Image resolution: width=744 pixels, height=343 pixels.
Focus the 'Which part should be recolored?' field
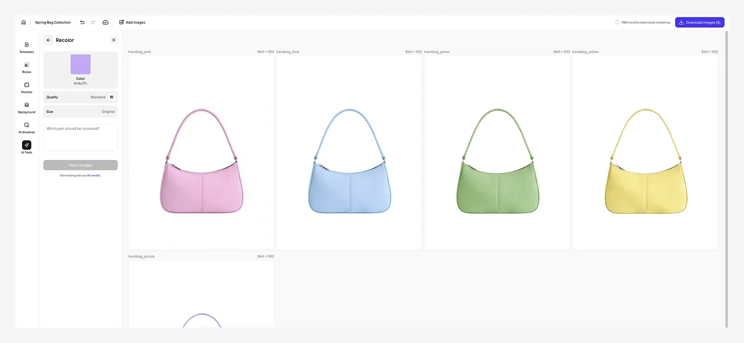(x=81, y=138)
